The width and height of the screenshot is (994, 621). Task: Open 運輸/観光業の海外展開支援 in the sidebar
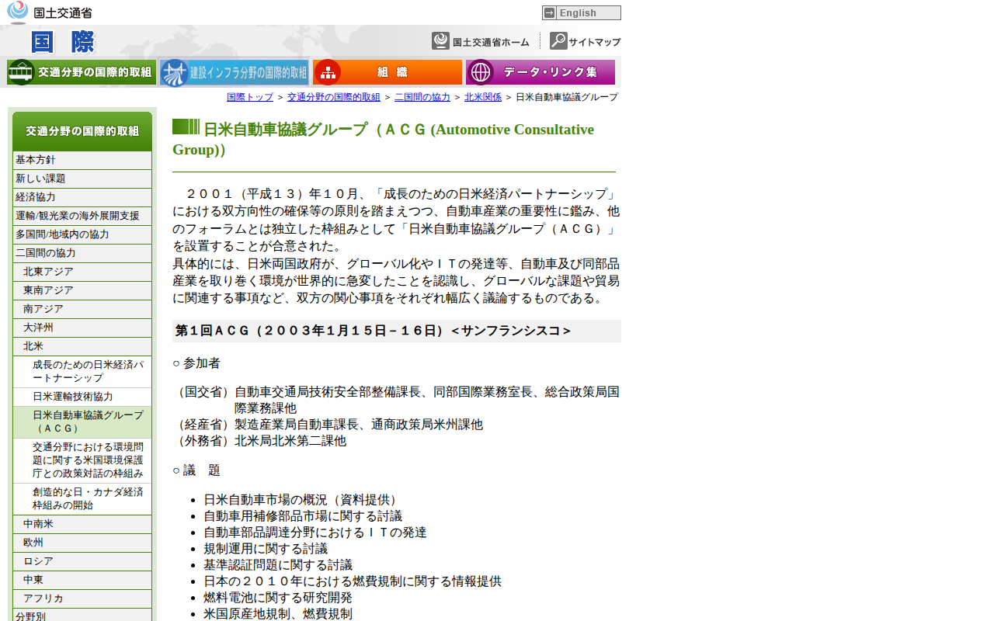coord(82,216)
